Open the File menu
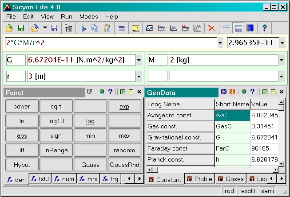This screenshot has width=290, height=197. click(11, 16)
